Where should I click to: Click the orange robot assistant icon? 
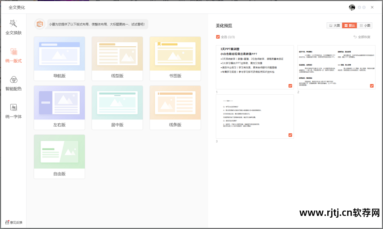[40, 24]
